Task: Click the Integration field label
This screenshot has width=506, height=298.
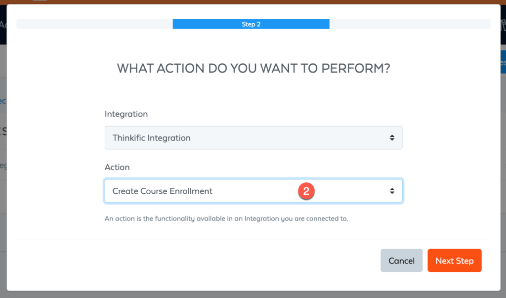Action: click(x=126, y=114)
